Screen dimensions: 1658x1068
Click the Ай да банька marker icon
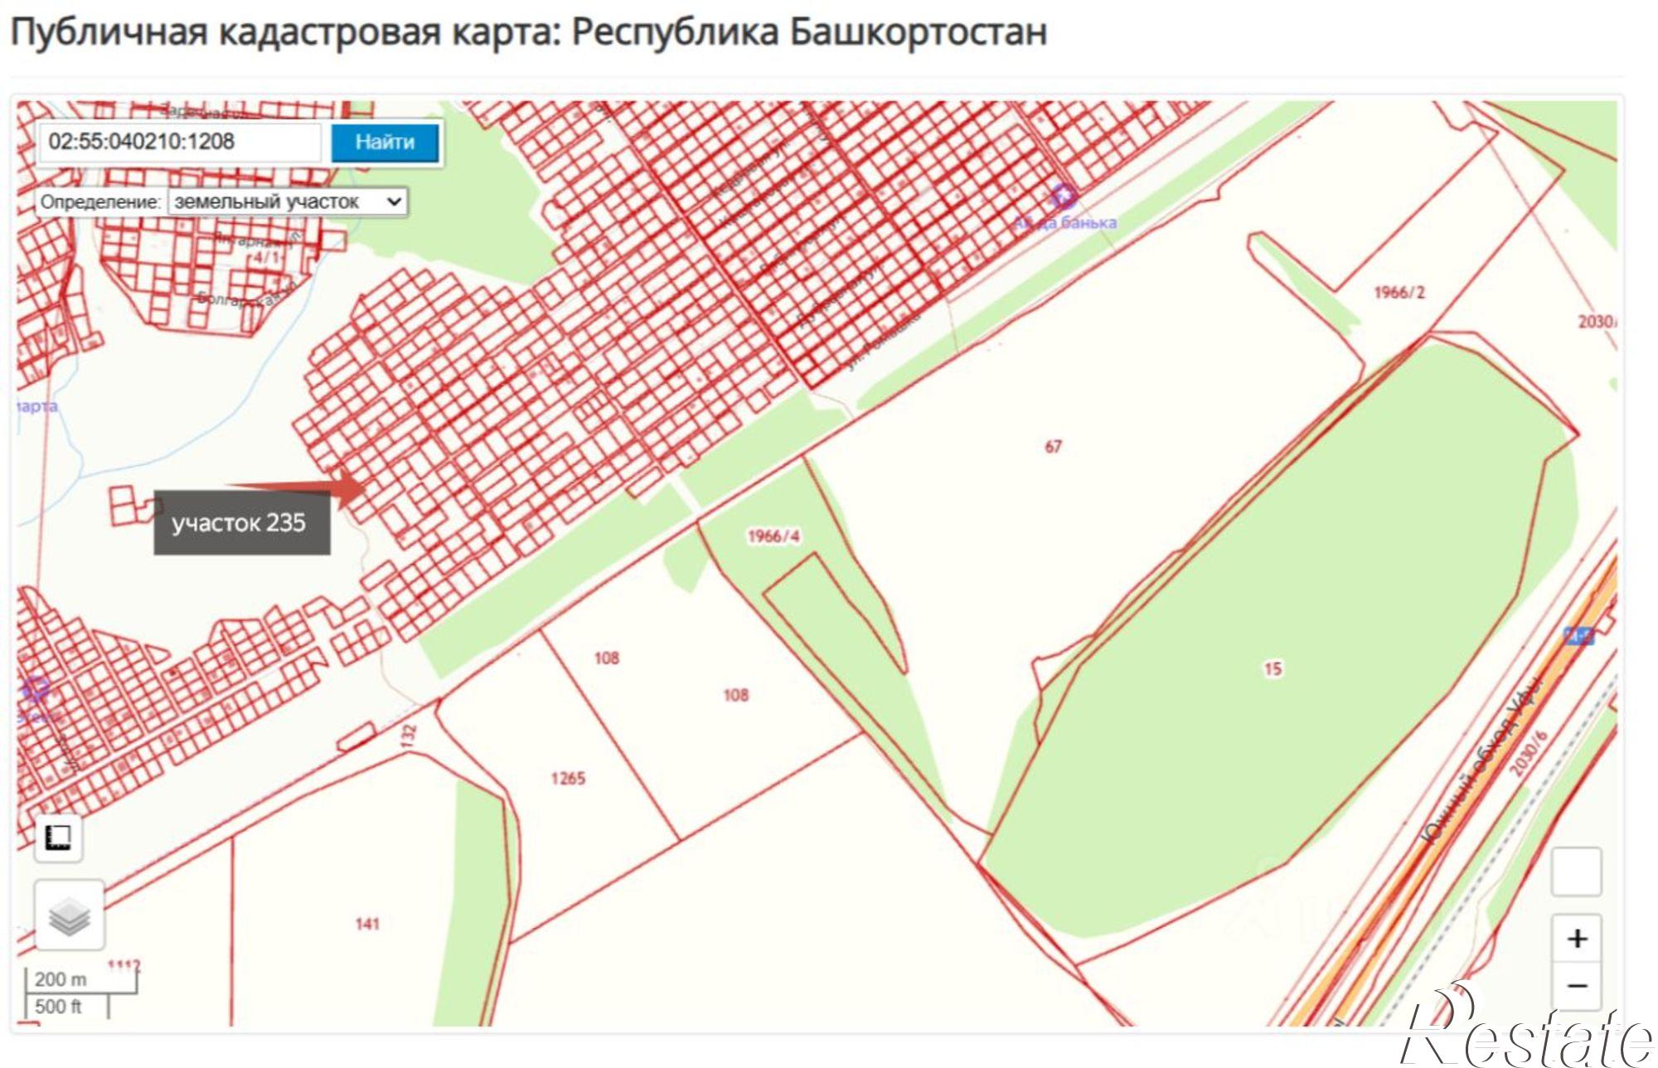[1064, 197]
